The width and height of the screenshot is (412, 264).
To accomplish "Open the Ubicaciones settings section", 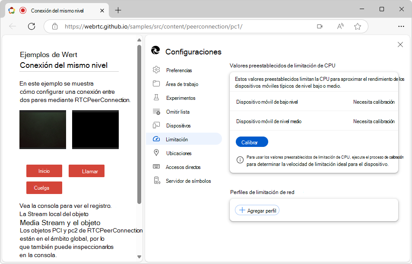I will point(178,153).
